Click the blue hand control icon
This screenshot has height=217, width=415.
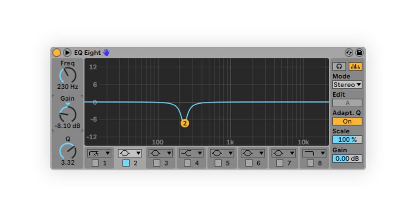pyautogui.click(x=106, y=53)
